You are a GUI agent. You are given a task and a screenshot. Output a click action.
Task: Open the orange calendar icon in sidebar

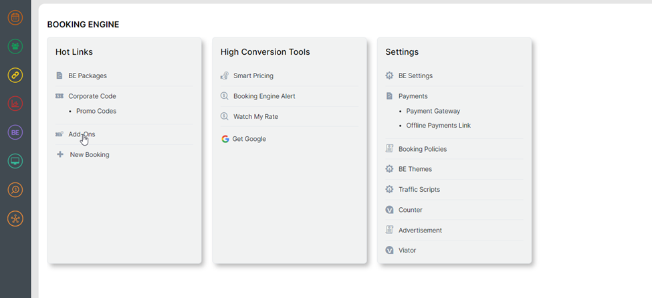tap(15, 18)
